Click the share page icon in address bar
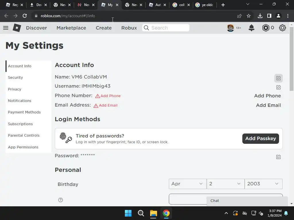Viewport: 294px width, 220px height. [x=239, y=16]
